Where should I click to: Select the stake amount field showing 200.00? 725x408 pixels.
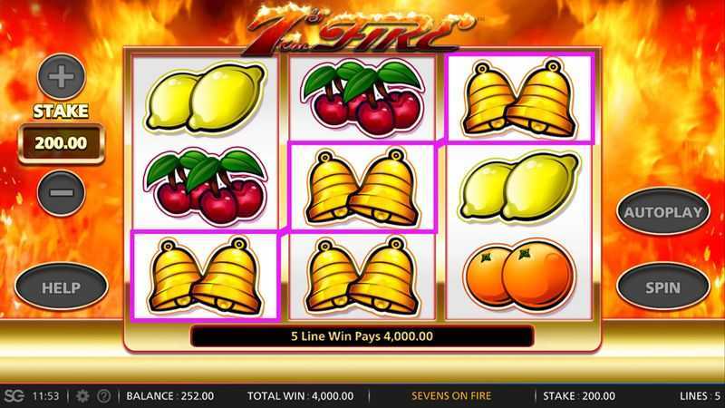pyautogui.click(x=62, y=143)
